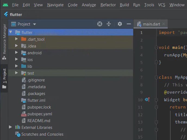Click the locate/select opened file target icon
The height and width of the screenshot is (140, 187).
100,24
